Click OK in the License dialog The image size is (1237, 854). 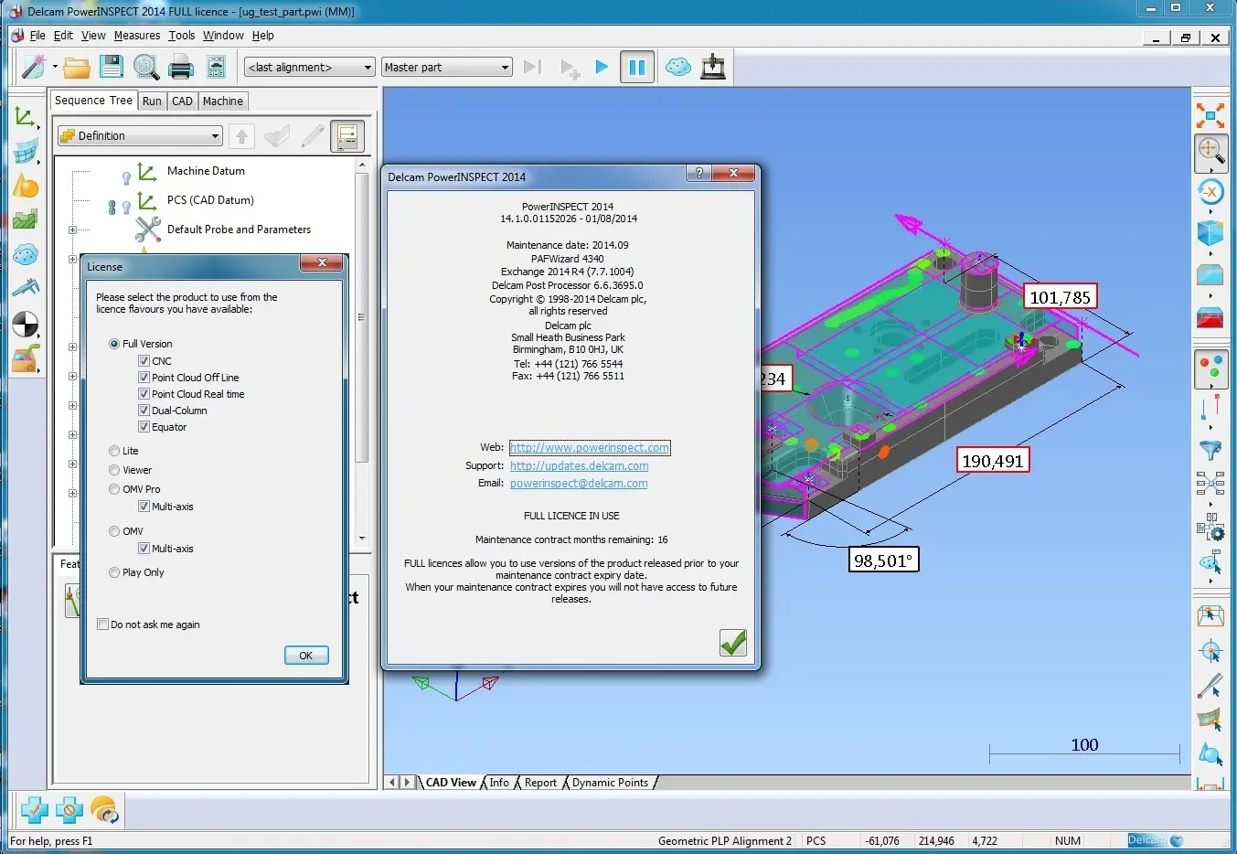(x=306, y=656)
